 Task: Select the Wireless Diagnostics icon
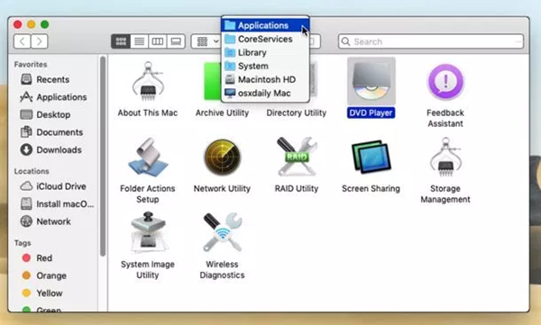tap(222, 232)
